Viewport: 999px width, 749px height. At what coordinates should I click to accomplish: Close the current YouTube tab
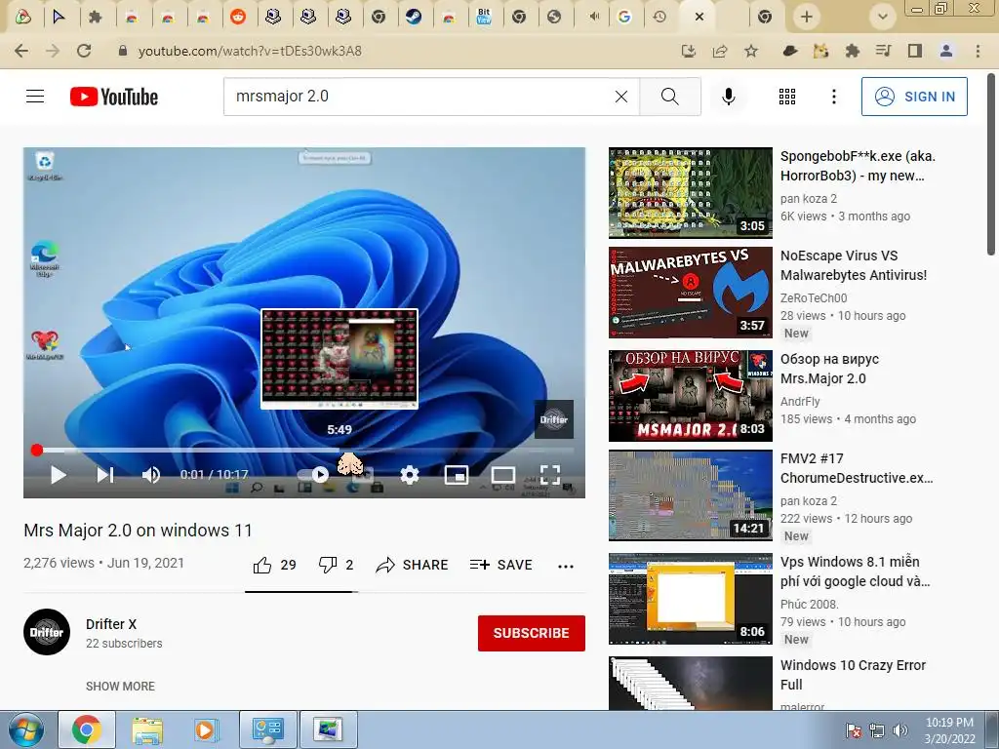tap(699, 17)
